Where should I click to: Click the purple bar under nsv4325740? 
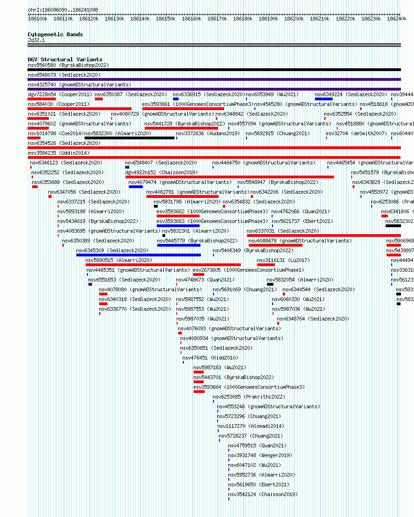click(214, 89)
